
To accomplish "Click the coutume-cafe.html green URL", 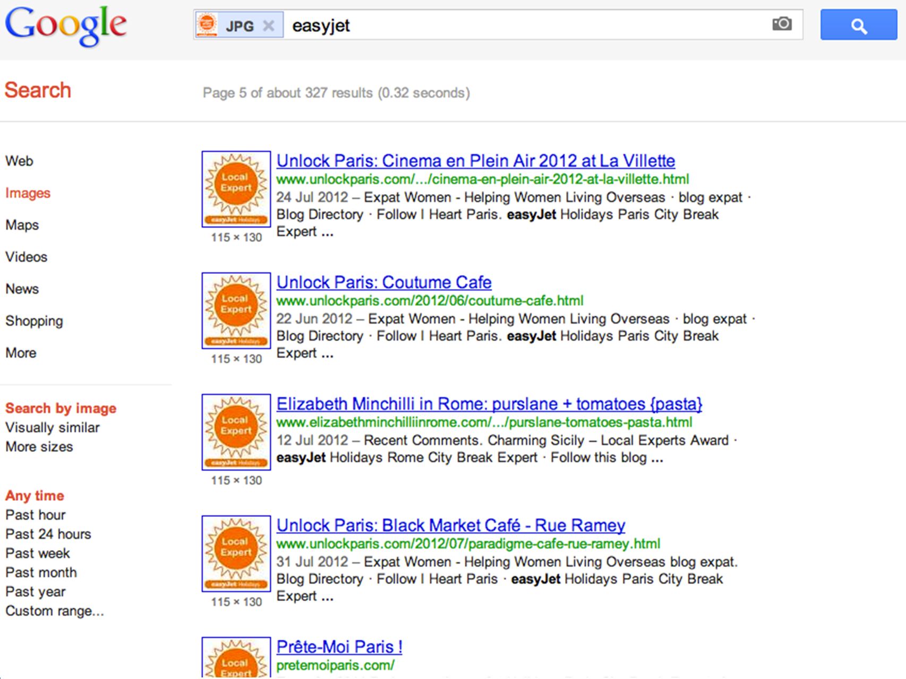I will (x=430, y=301).
